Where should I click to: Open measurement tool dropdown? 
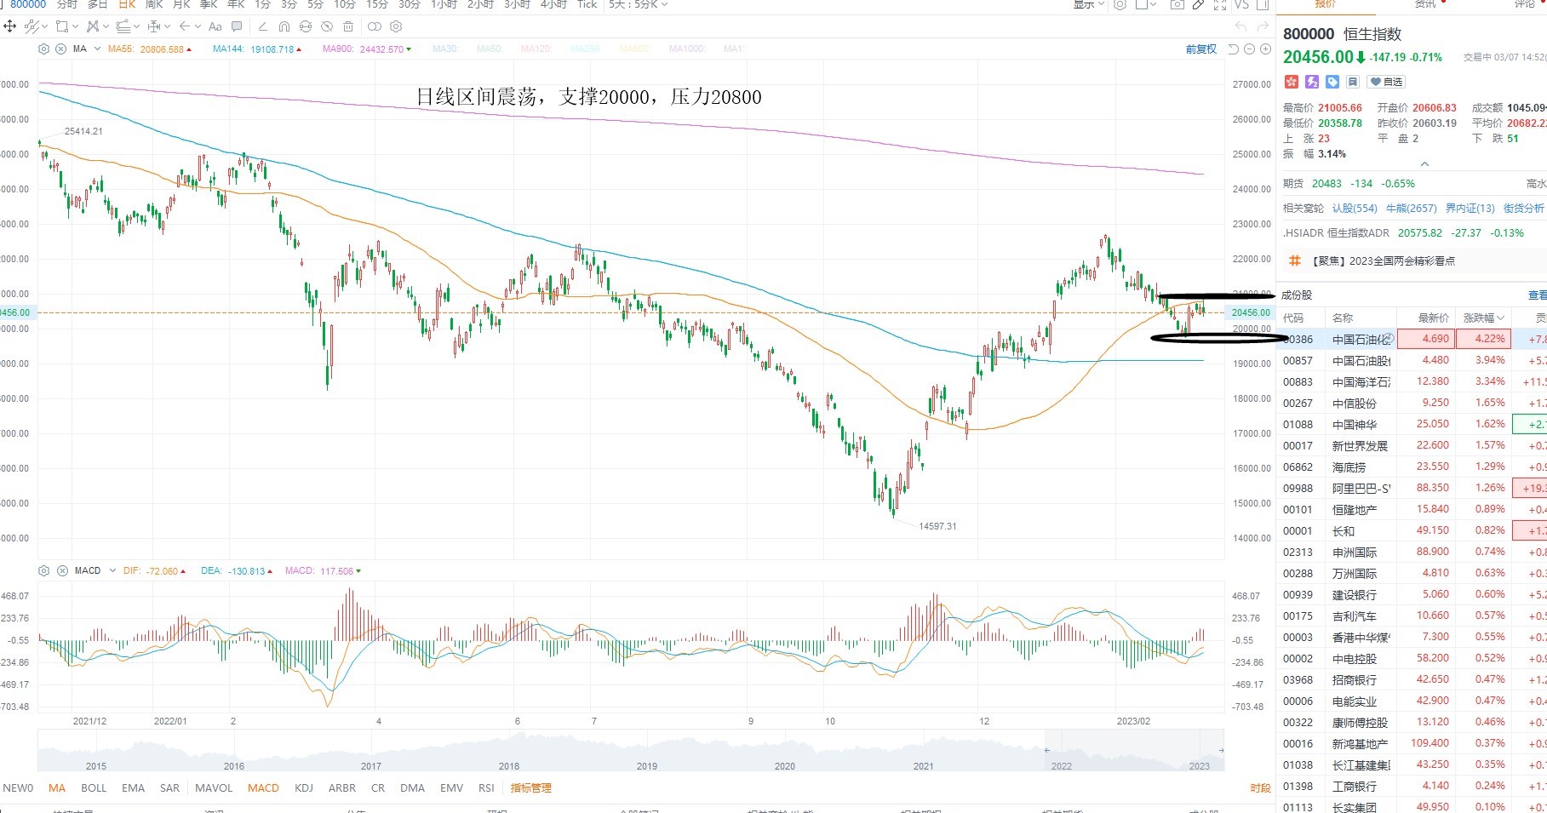click(167, 26)
